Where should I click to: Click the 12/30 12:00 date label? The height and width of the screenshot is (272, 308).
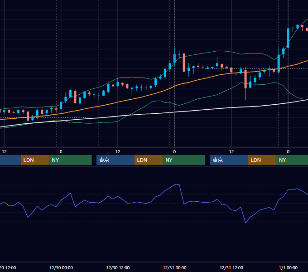[118, 267]
